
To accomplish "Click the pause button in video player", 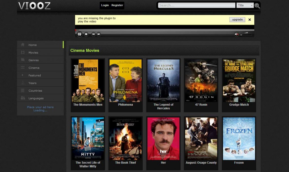I will 79,34.
